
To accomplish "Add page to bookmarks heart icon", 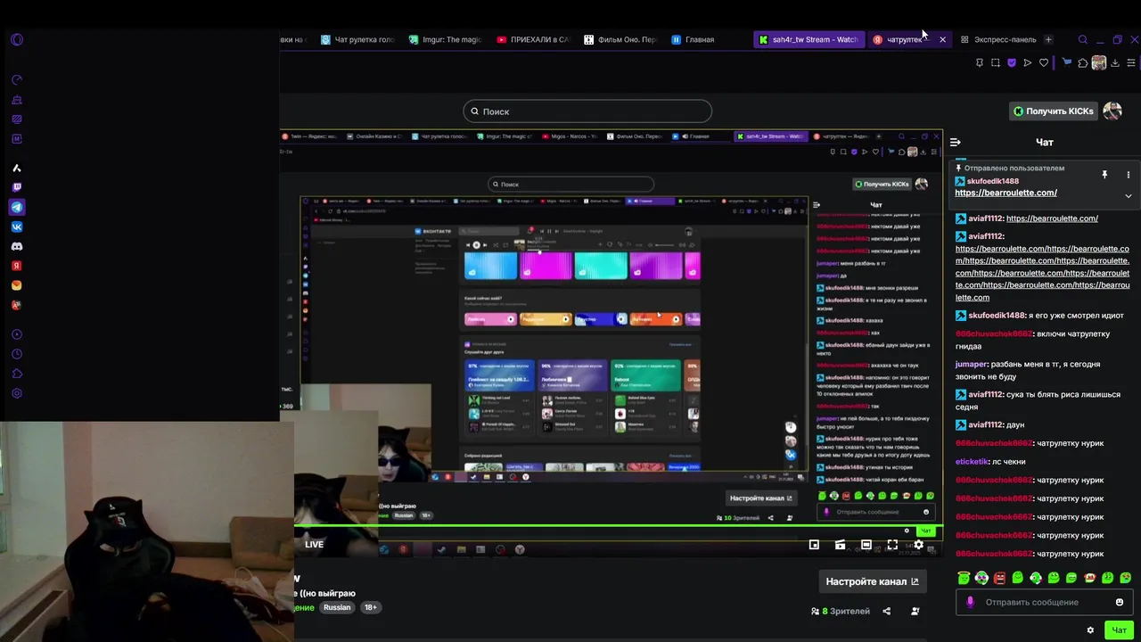I will coord(1044,63).
